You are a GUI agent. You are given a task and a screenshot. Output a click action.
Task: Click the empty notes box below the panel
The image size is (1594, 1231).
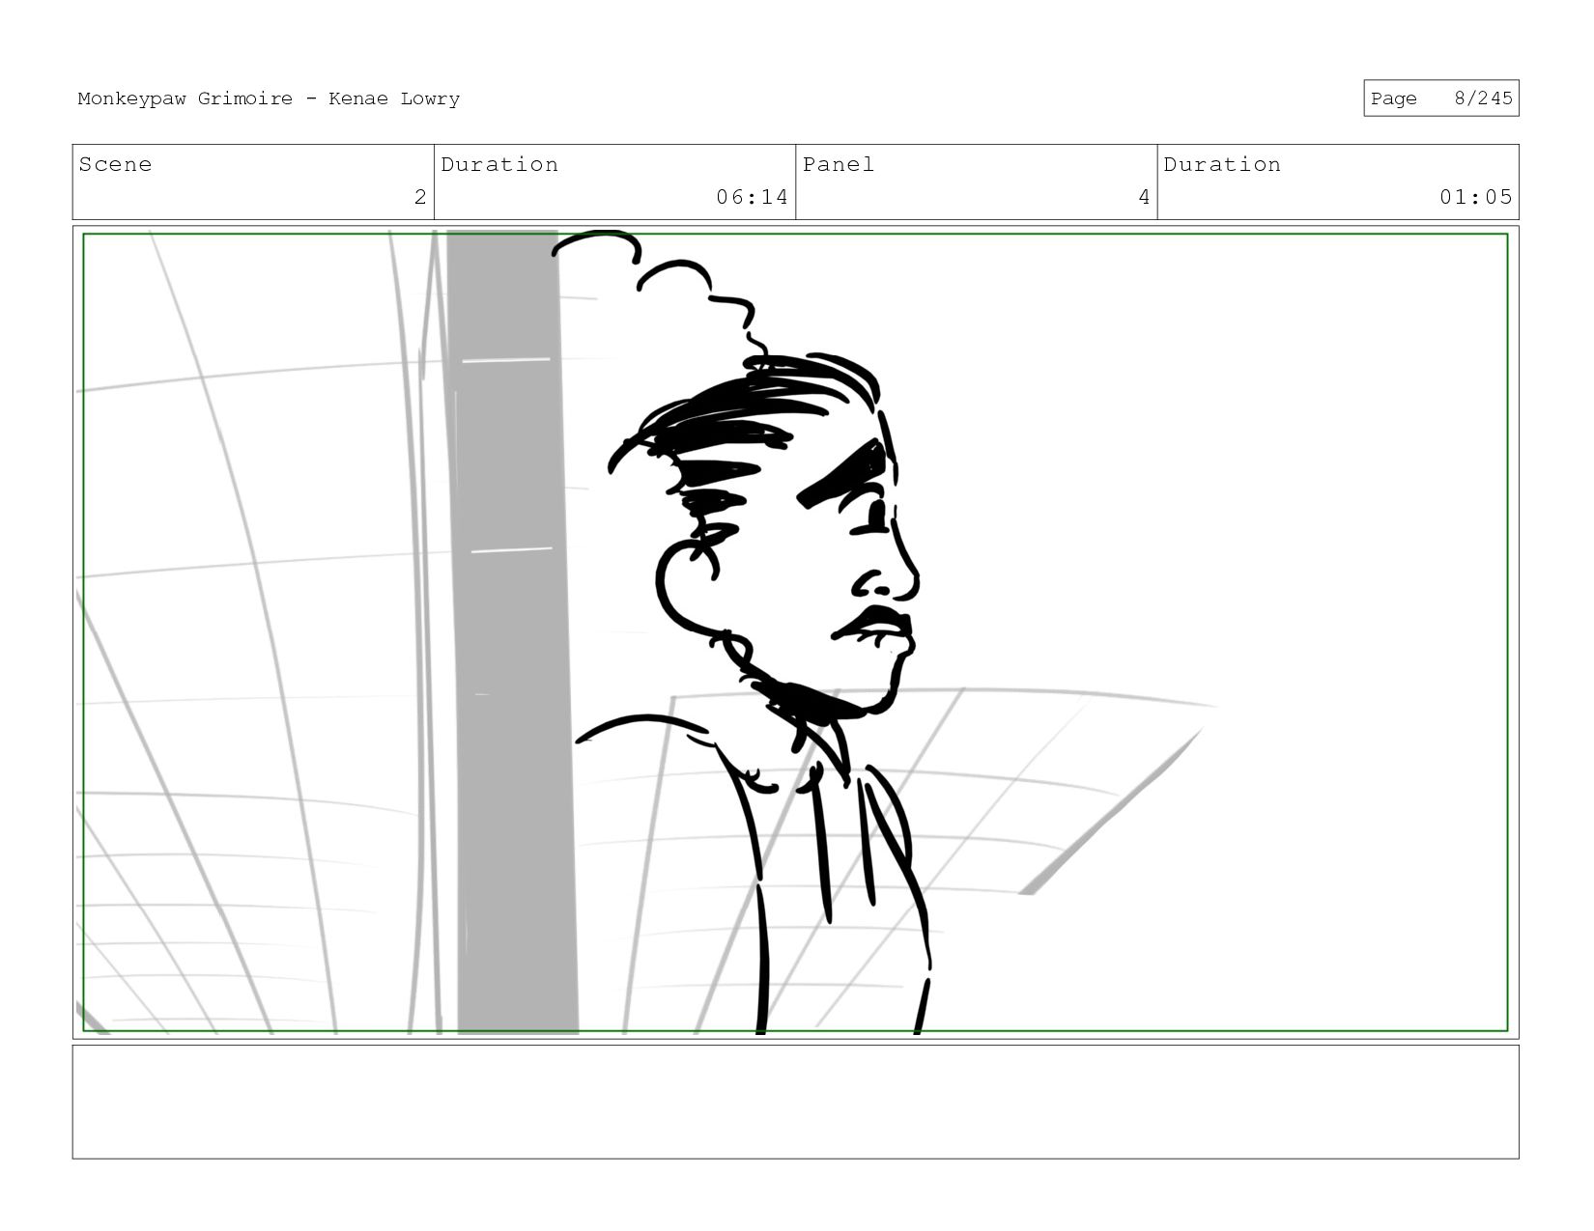795,1102
